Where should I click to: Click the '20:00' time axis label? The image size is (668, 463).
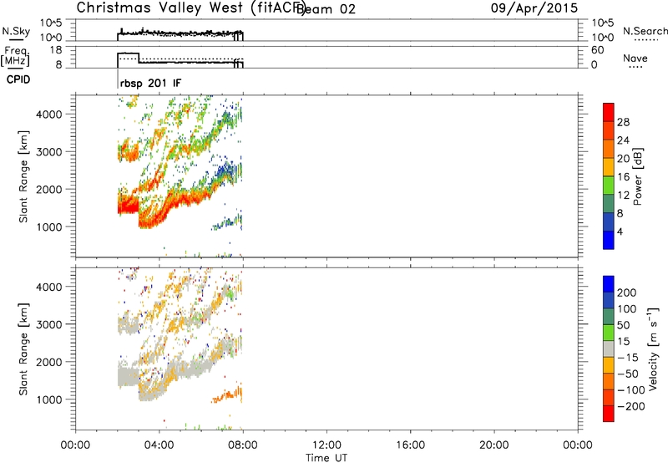pyautogui.click(x=494, y=445)
